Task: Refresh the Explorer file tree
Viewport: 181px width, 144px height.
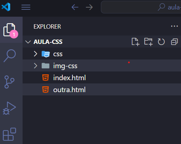Action: [161, 42]
